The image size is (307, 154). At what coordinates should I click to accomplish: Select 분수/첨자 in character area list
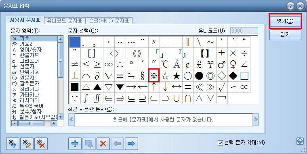click(x=34, y=112)
